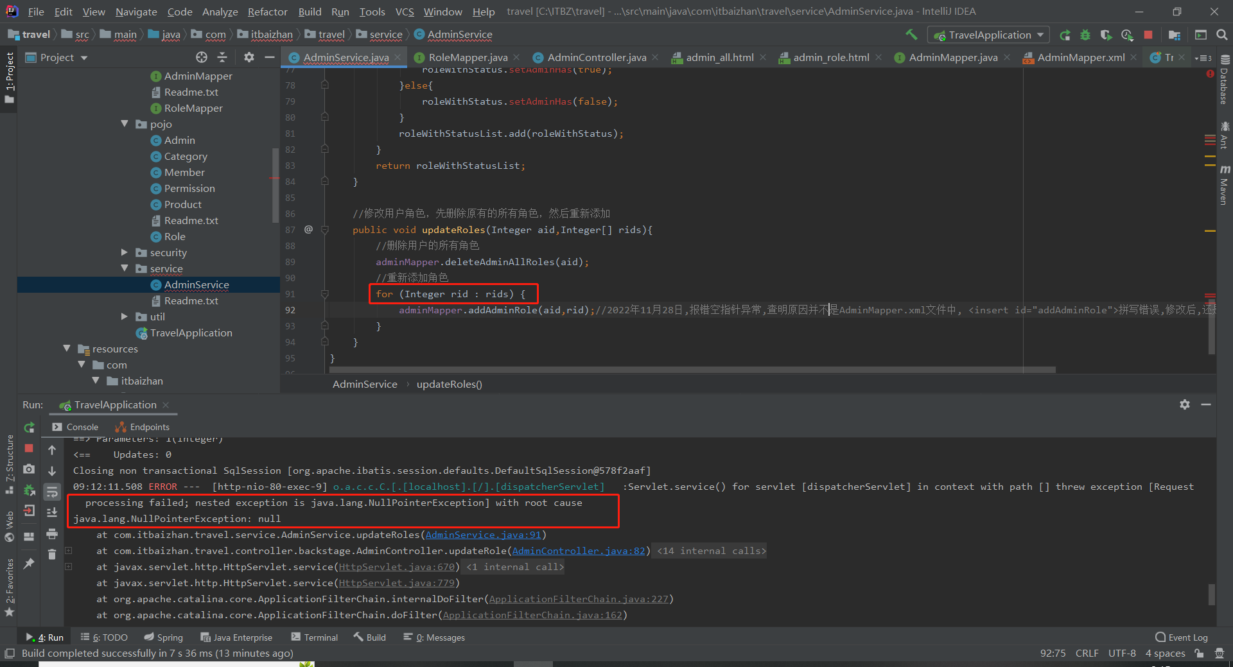Image resolution: width=1233 pixels, height=667 pixels.
Task: Open the Analyze menu
Action: pyautogui.click(x=220, y=12)
